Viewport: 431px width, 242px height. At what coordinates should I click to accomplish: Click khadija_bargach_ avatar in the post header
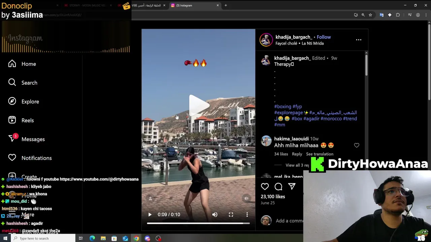click(266, 40)
